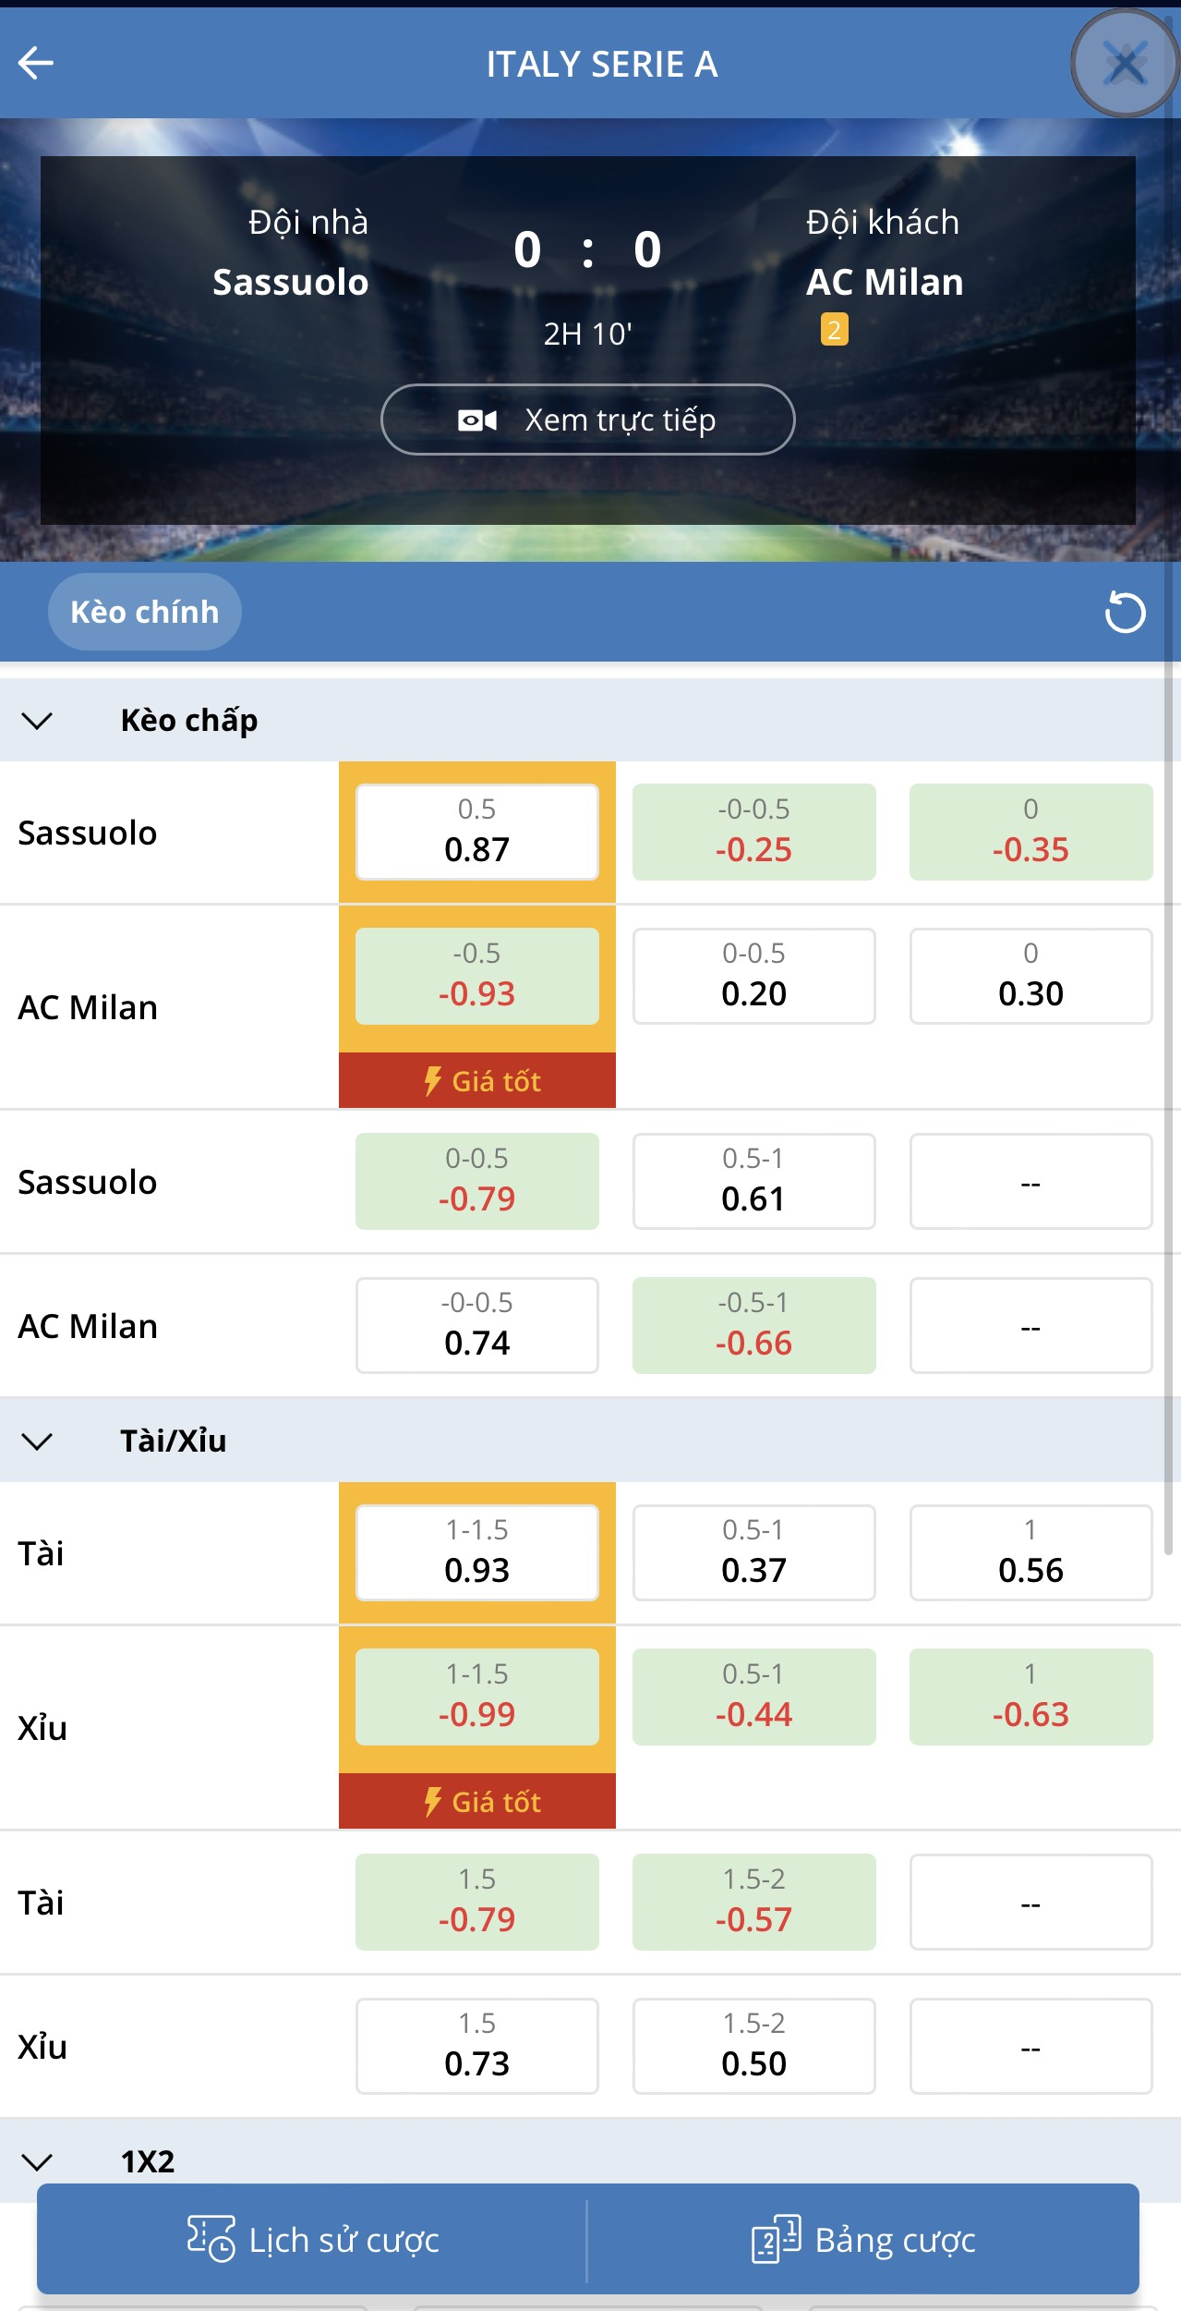Pick Xỉu 1.5-2 odds 0.50

[753, 2046]
